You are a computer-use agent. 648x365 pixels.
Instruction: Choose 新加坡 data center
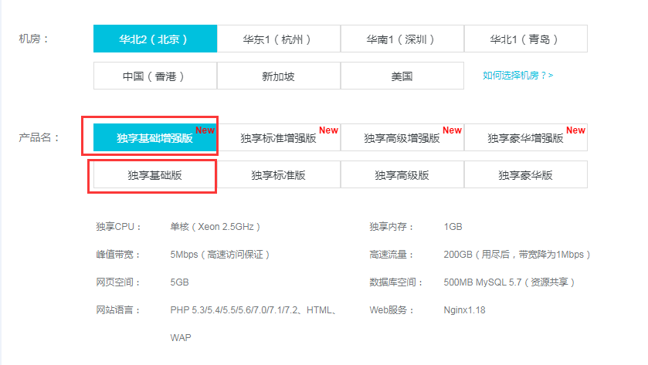click(x=279, y=76)
